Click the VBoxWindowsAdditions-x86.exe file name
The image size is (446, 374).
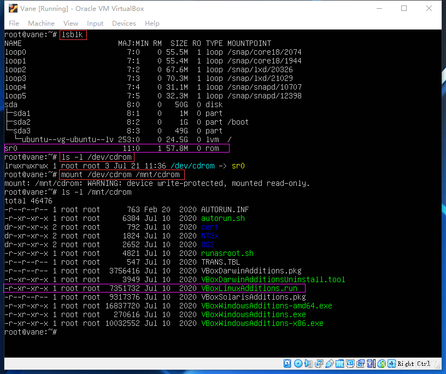click(x=262, y=323)
